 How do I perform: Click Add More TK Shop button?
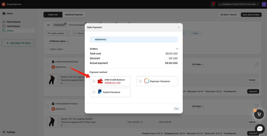pyautogui.click(x=18, y=43)
